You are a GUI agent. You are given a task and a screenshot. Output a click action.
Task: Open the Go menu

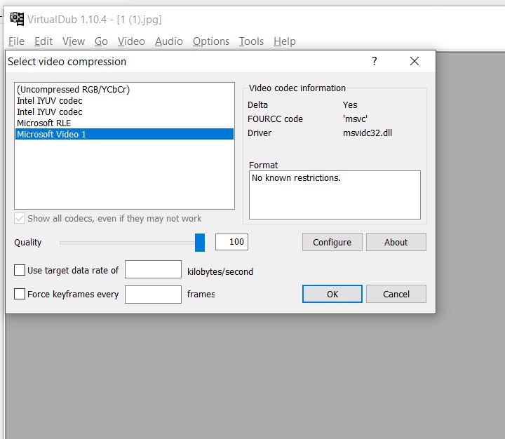coord(101,41)
